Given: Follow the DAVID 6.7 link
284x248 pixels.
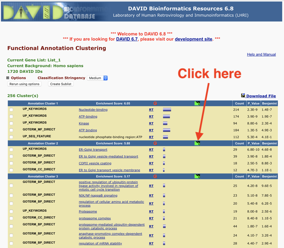Looking at the screenshot, I should (x=127, y=39).
